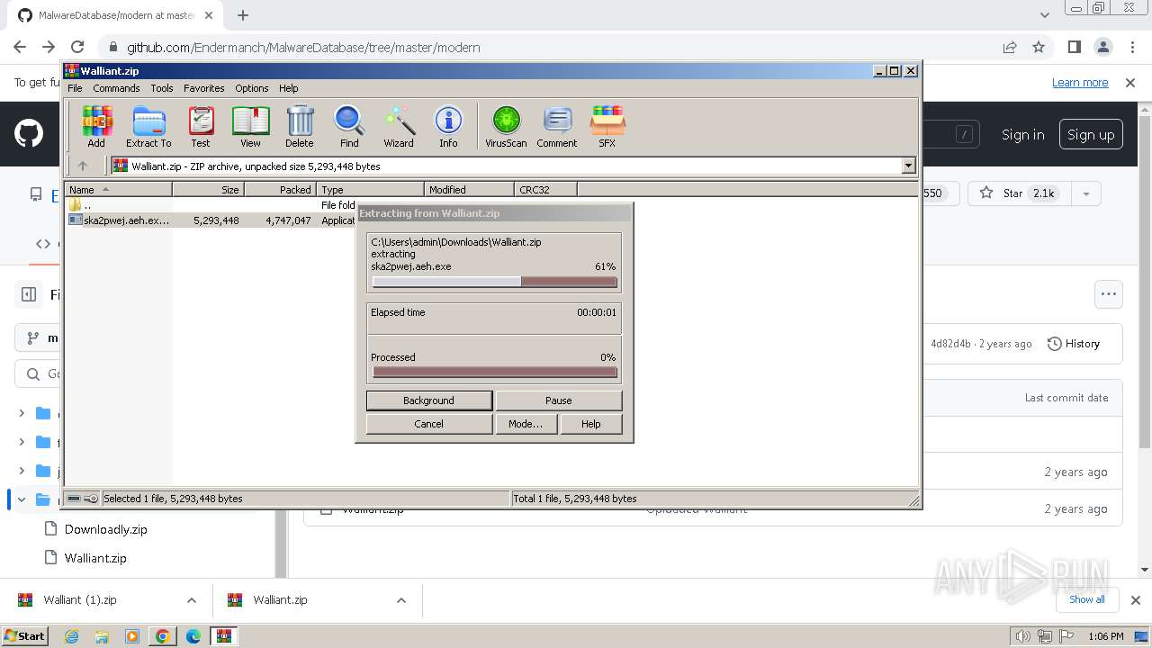Screen dimensions: 1152x648
Task: Open the File menu in WinRAR
Action: point(75,88)
